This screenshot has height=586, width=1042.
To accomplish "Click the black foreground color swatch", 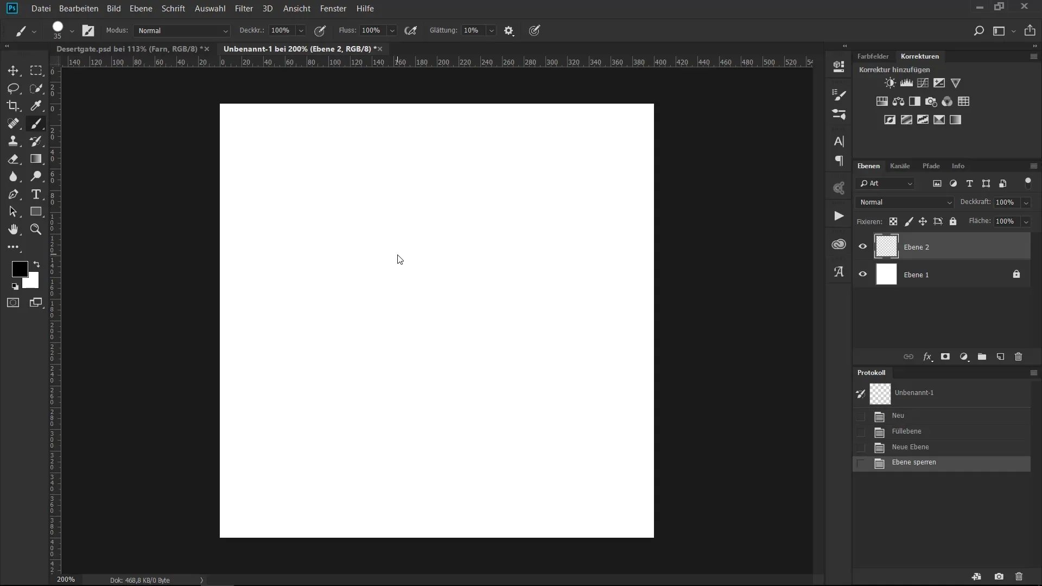I will point(20,269).
